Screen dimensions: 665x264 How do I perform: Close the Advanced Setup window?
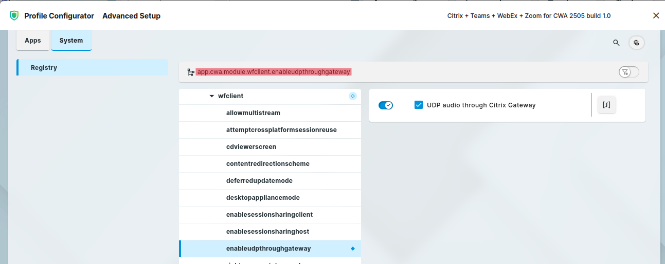coord(656,15)
